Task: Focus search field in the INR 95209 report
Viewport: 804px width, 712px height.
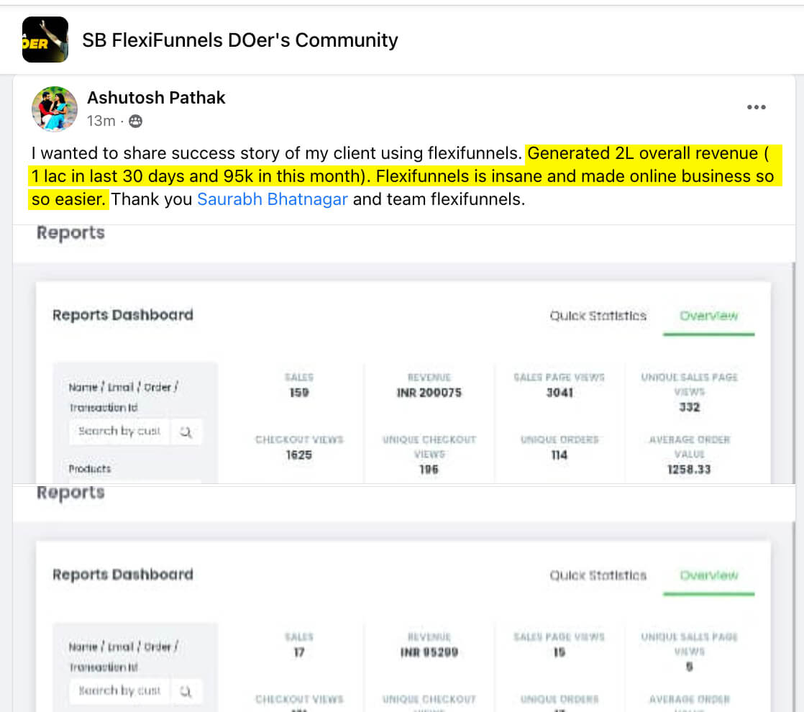Action: pyautogui.click(x=119, y=691)
